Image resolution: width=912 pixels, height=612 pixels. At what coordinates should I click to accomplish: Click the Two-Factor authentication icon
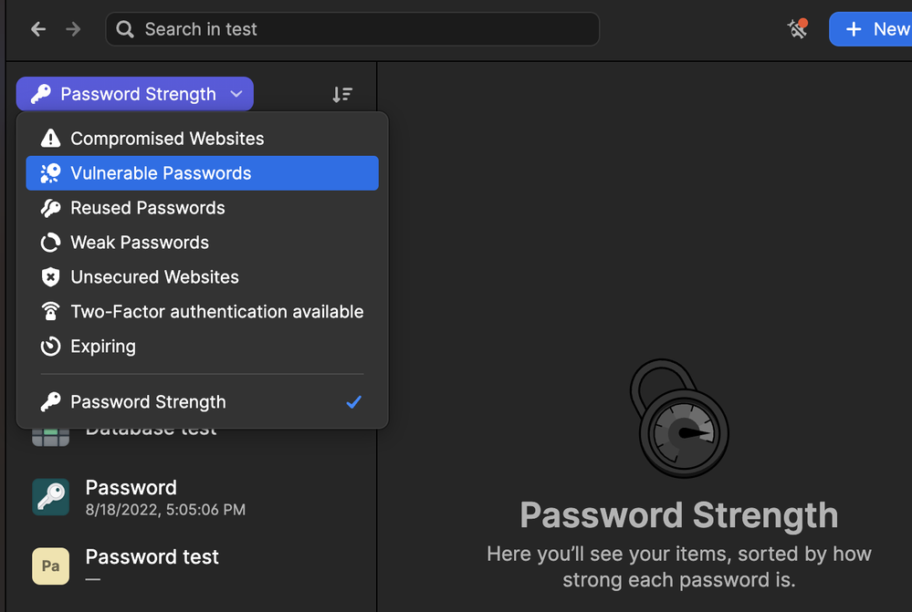[x=51, y=312]
